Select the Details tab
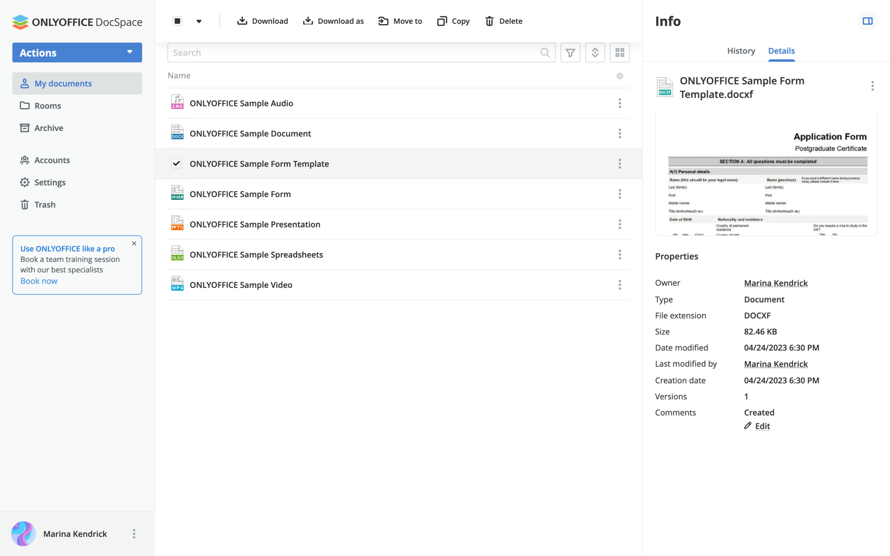This screenshot has height=556, width=890. [x=782, y=51]
